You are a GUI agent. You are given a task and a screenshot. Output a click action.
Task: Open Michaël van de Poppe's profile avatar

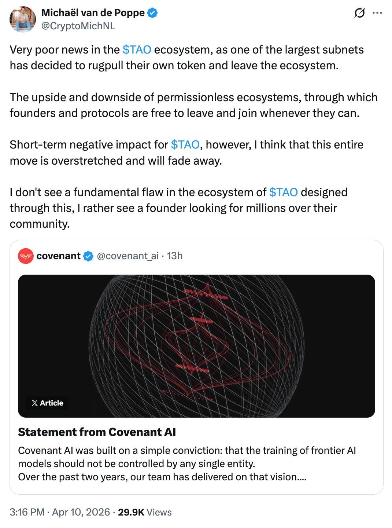[x=23, y=19]
